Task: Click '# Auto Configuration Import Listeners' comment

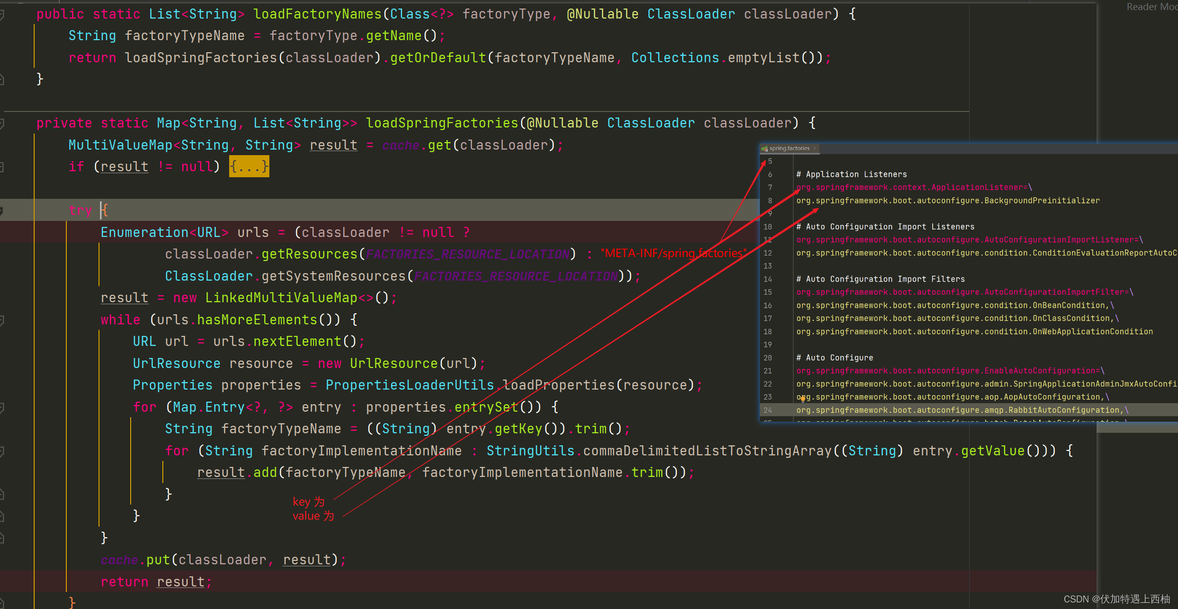Action: pos(885,226)
